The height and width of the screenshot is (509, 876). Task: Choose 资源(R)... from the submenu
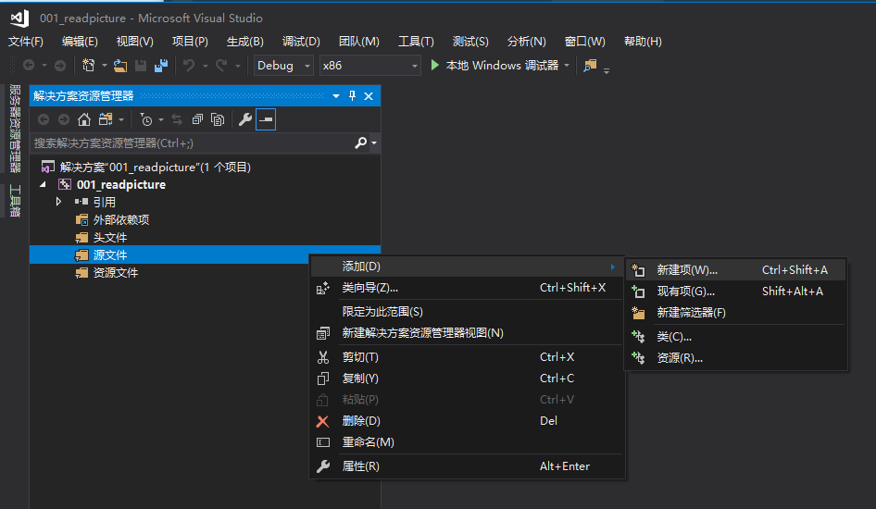coord(736,358)
